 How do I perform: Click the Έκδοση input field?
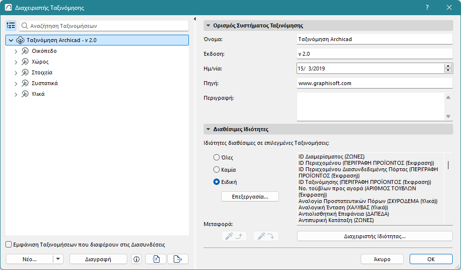(374, 54)
